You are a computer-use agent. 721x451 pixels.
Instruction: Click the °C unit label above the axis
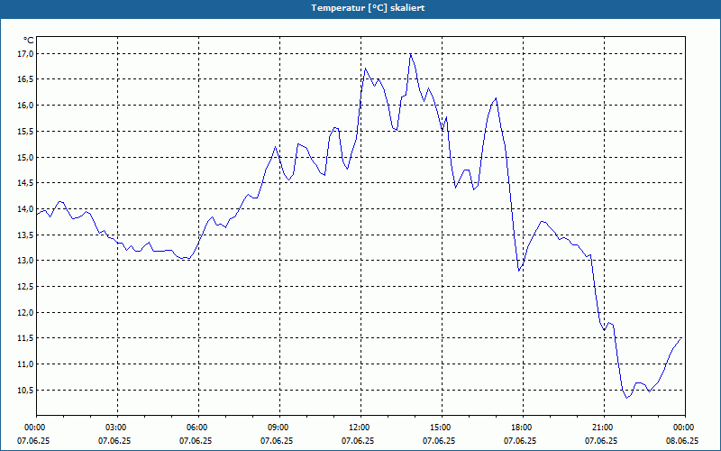(x=29, y=41)
